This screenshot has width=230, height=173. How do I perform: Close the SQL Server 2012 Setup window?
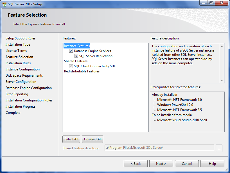222,3
